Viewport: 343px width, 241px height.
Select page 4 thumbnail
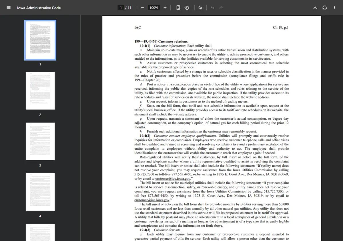[40, 192]
